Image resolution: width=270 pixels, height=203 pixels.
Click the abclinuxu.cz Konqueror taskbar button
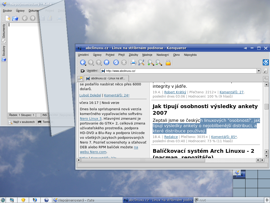pyautogui.click(x=158, y=200)
